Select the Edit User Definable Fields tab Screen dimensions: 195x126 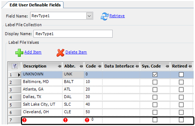click(x=35, y=5)
